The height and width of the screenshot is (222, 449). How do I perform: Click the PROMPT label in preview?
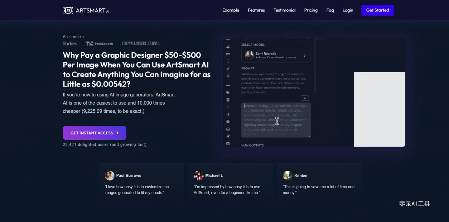pos(248,68)
